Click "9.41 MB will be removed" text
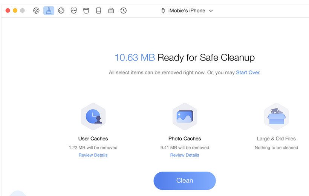The width and height of the screenshot is (309, 196). tap(185, 148)
